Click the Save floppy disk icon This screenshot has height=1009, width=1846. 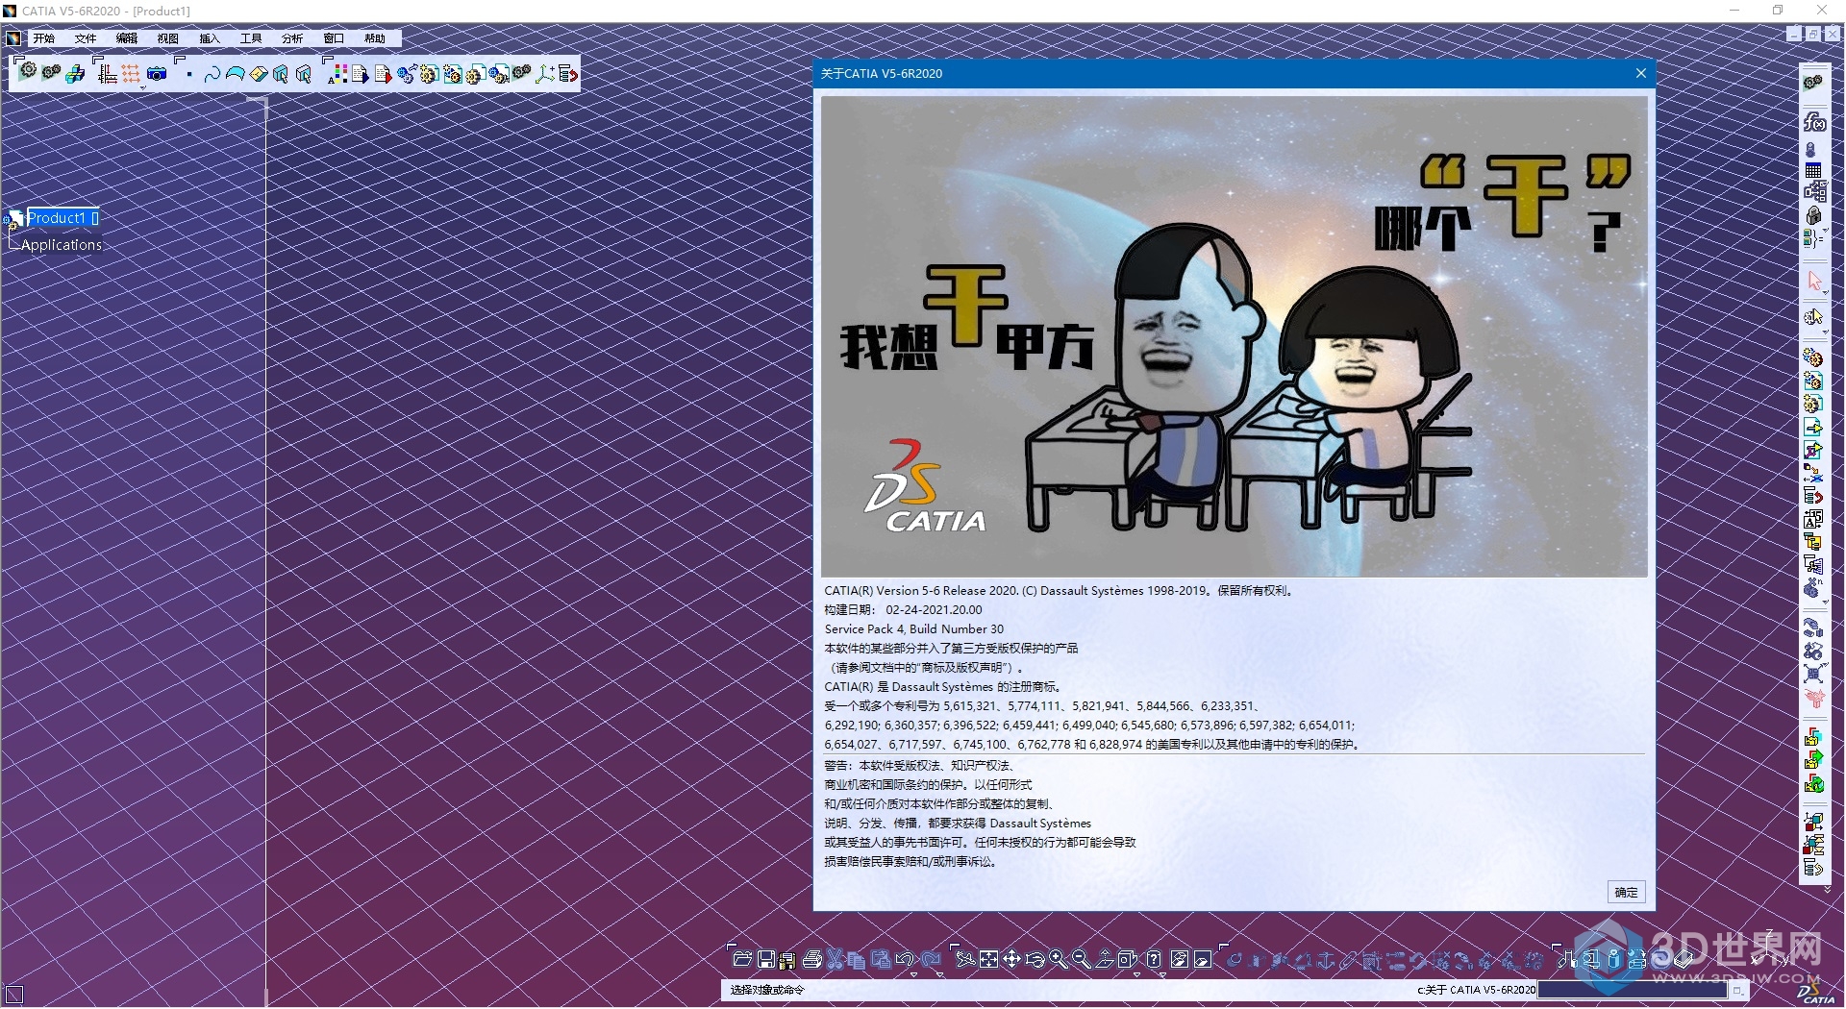[766, 959]
